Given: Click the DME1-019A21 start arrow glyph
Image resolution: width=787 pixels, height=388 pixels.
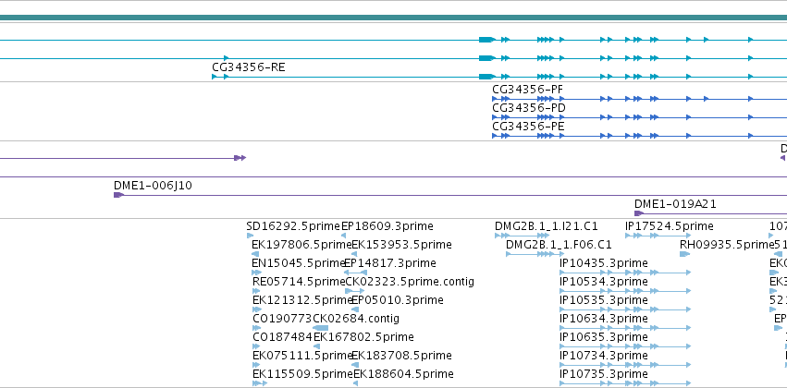Looking at the screenshot, I should point(639,213).
